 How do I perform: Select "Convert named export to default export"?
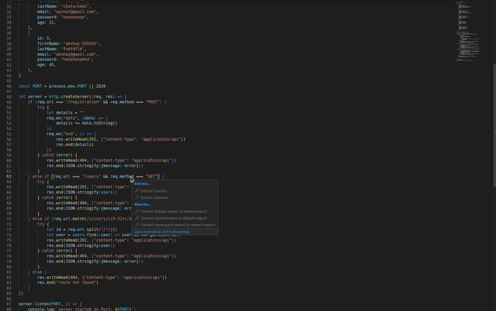tap(174, 218)
